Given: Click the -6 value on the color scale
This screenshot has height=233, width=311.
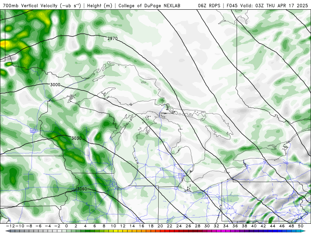Looking at the screenshot, I should [38, 226].
